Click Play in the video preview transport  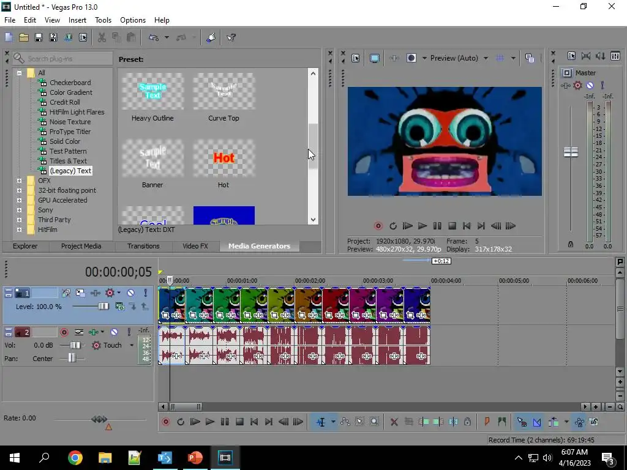422,226
